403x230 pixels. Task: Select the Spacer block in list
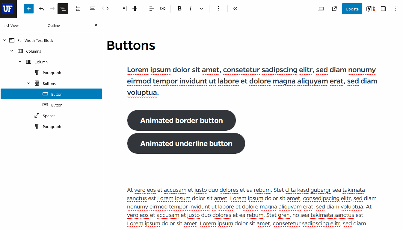[x=49, y=116]
